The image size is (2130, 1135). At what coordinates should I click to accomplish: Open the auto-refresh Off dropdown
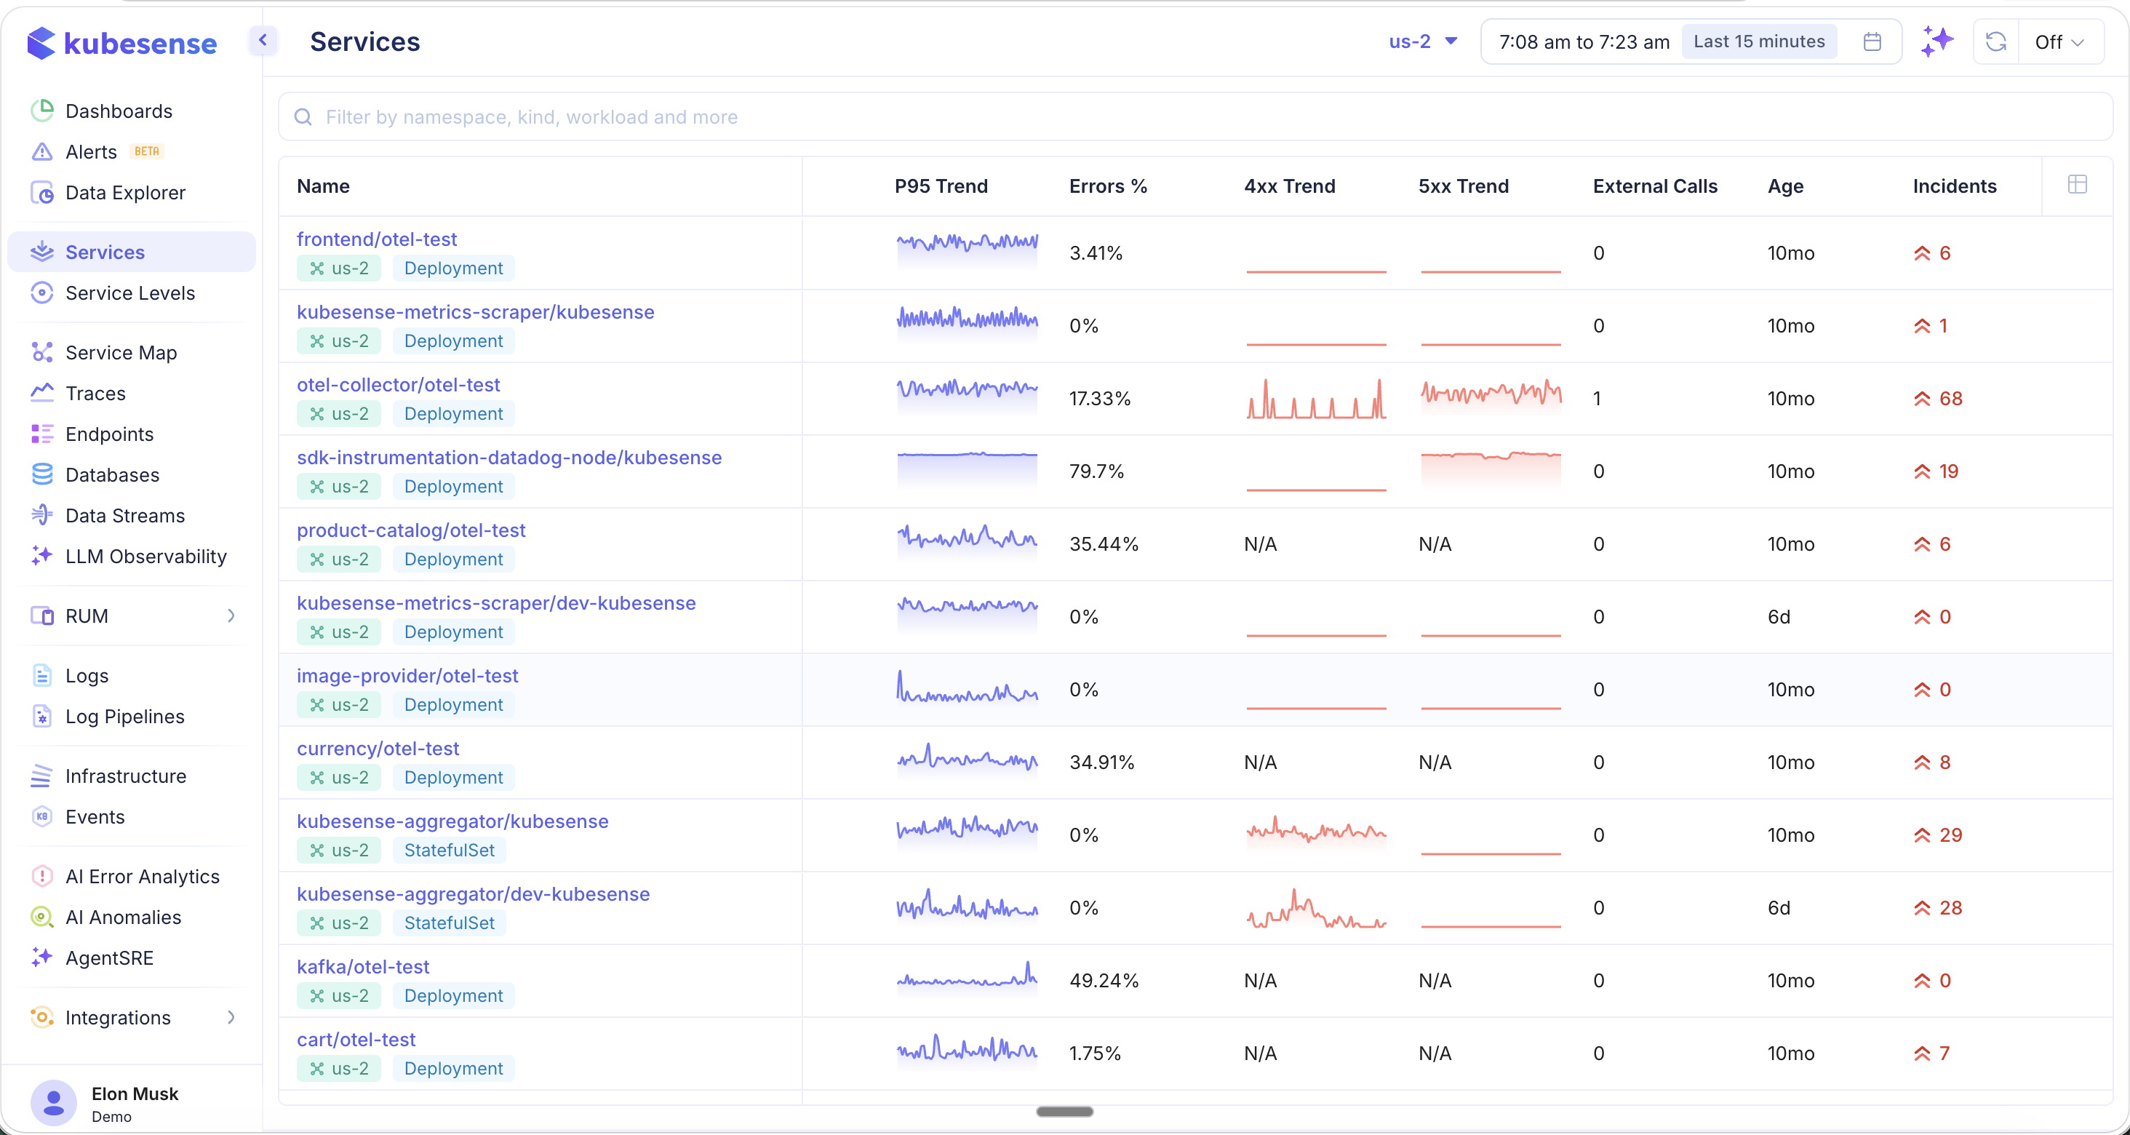pyautogui.click(x=2059, y=42)
